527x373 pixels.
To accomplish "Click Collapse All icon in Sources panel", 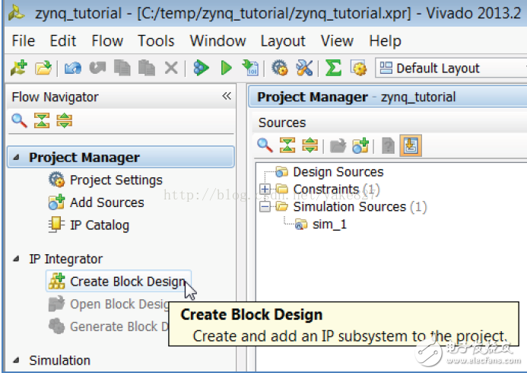I will tap(287, 145).
